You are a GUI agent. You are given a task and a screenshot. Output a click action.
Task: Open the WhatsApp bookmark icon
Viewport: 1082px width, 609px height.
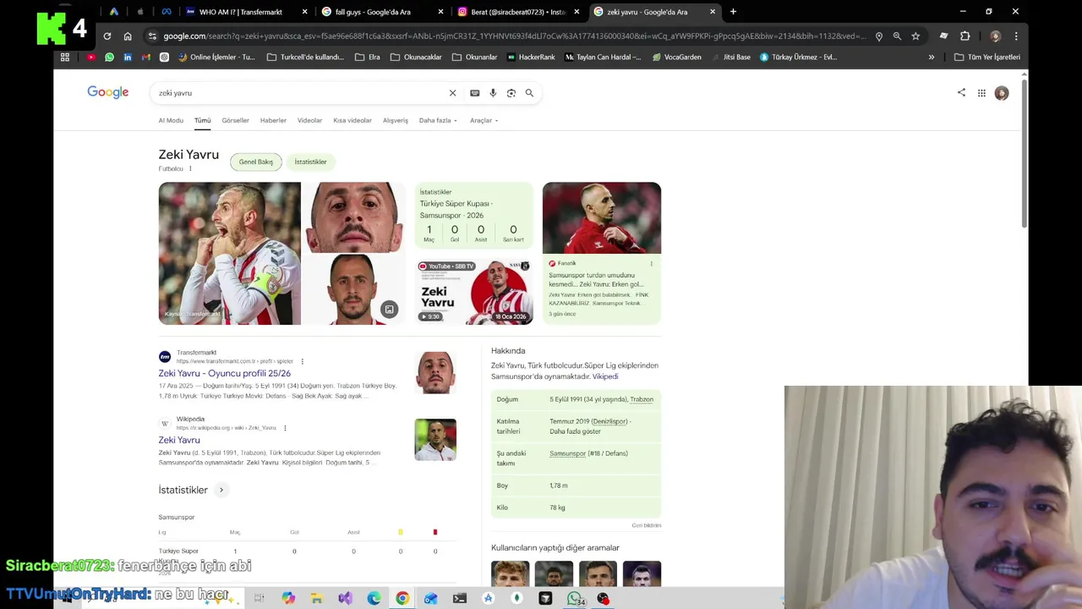click(x=109, y=57)
